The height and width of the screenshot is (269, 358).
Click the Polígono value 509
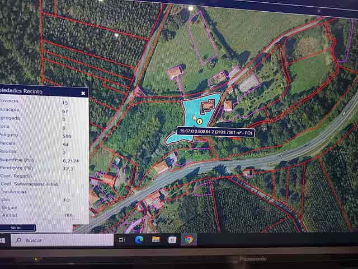67,136
